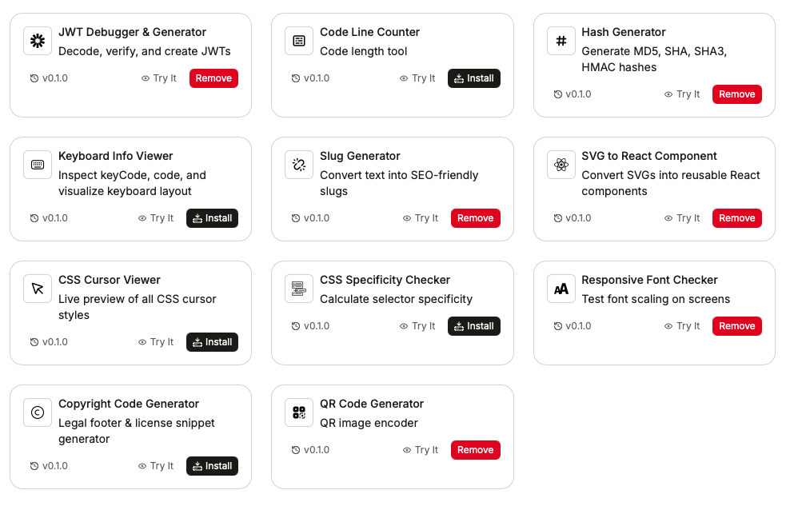
Task: Click the CSS Specificity Checker icon
Action: tap(299, 289)
